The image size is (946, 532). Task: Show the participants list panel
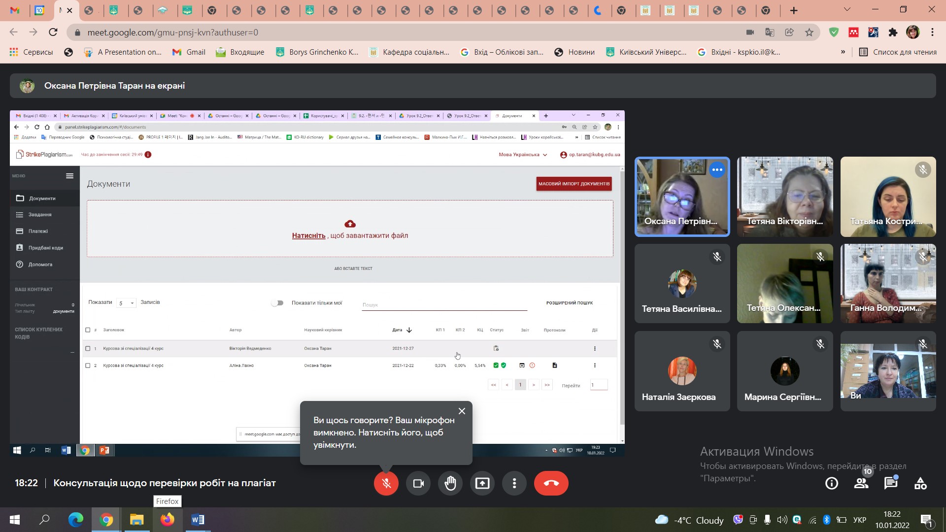(861, 484)
